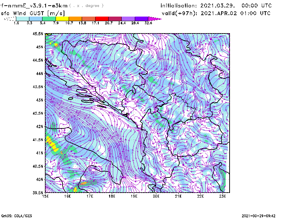283x218 pixels.
Task: Click the '23E' longitude label
Action: click(x=223, y=196)
